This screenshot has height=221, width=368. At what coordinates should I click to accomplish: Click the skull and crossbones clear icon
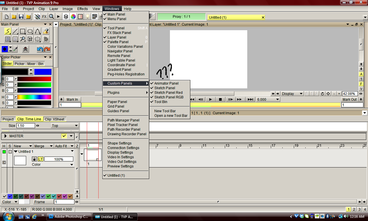click(26, 49)
